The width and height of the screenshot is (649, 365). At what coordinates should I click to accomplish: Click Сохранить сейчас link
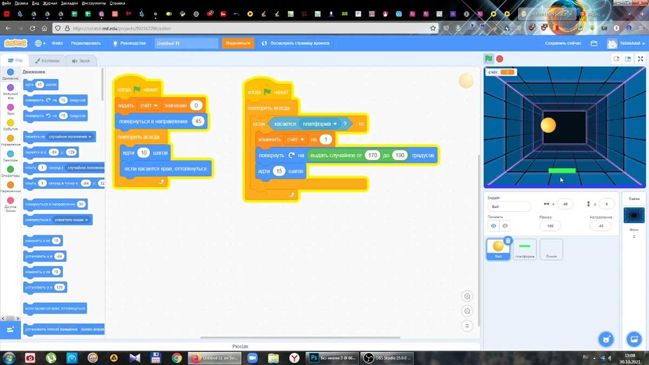pos(563,43)
